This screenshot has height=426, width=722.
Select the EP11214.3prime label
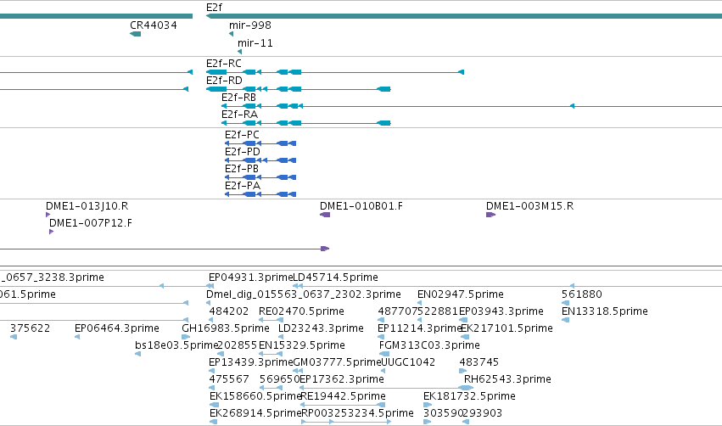(x=419, y=328)
